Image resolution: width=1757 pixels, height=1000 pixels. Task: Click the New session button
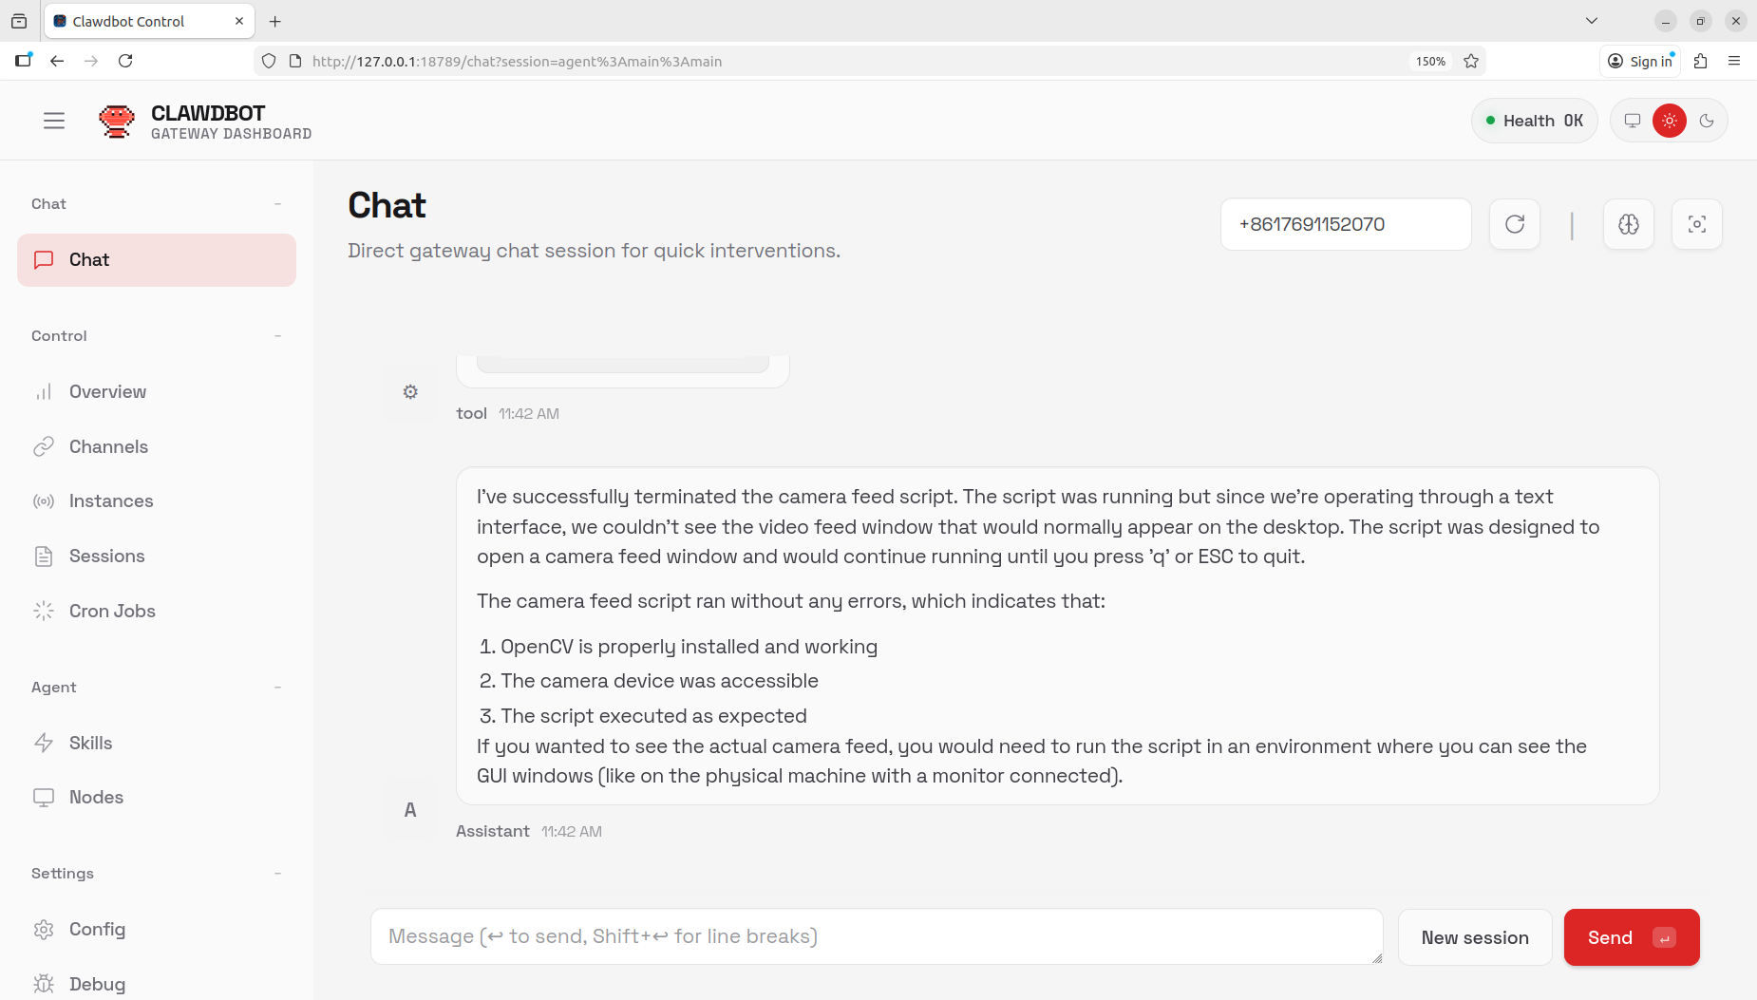[x=1475, y=937]
